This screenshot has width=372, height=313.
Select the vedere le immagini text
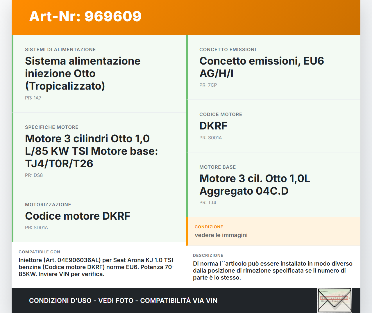point(221,235)
